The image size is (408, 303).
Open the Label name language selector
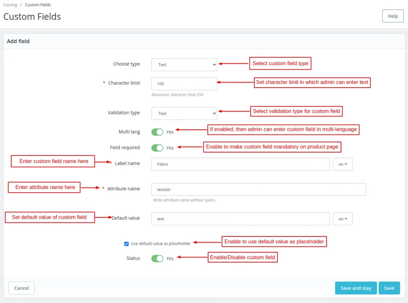[x=343, y=164]
